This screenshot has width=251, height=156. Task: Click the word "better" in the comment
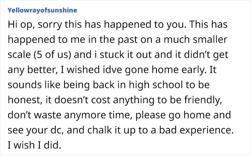coord(43,70)
